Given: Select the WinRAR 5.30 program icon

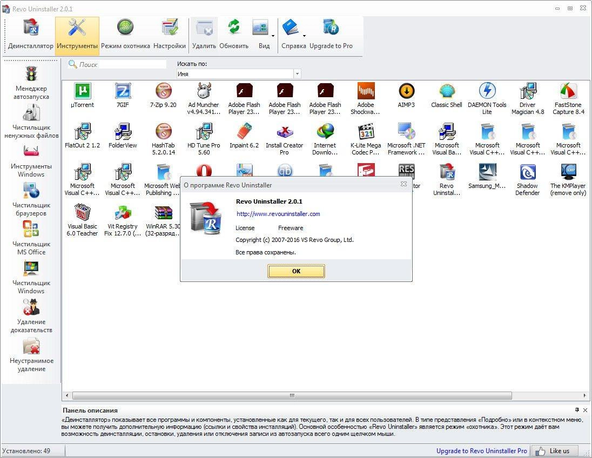Looking at the screenshot, I should tap(163, 220).
